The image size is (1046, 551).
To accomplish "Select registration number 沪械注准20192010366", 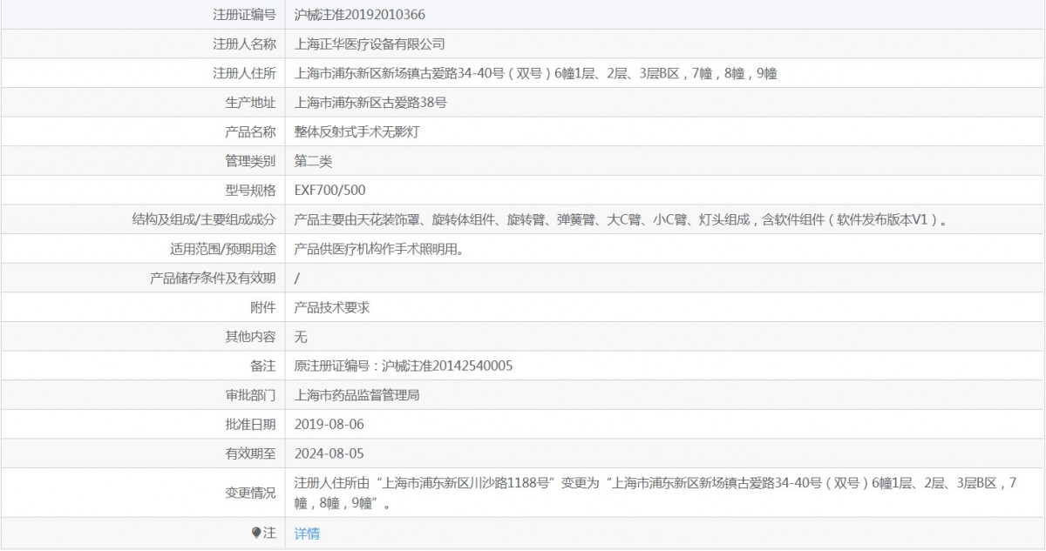I will pyautogui.click(x=360, y=15).
